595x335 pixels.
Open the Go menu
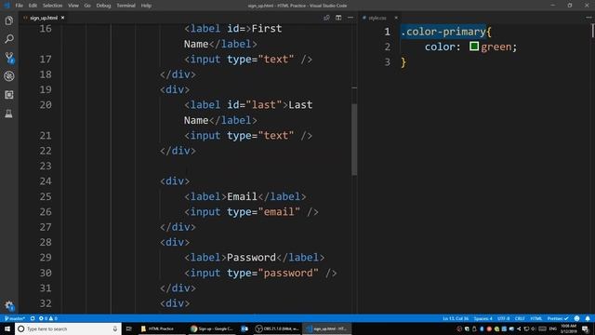87,6
